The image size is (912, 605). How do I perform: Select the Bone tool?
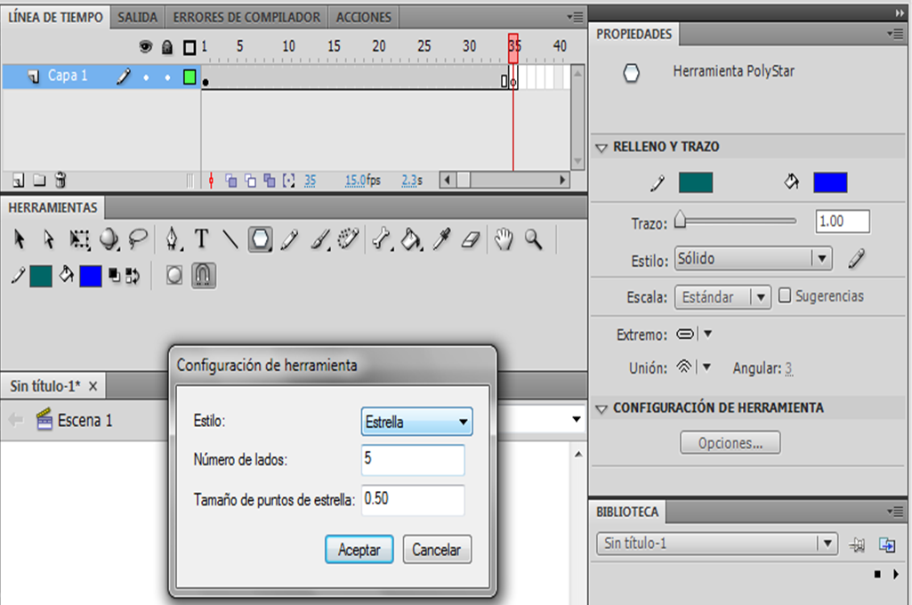[x=381, y=239]
